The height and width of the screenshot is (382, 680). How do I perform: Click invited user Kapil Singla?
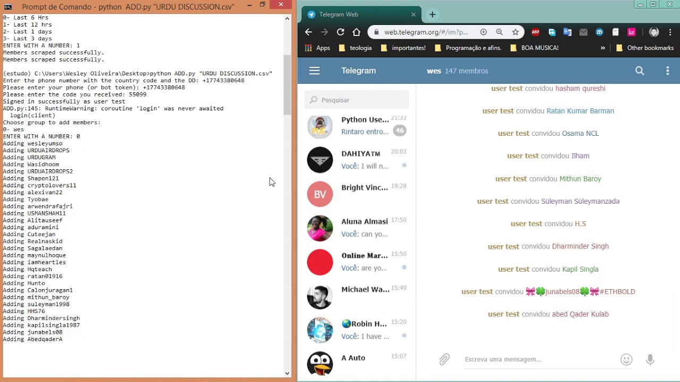pos(580,269)
